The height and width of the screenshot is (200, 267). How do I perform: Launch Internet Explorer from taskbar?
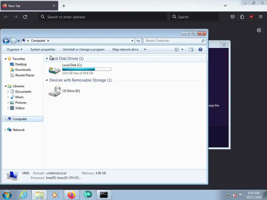(23, 195)
